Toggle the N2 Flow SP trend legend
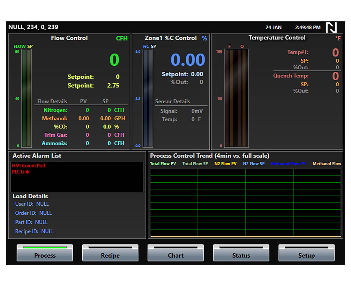351x287 pixels. point(254,164)
